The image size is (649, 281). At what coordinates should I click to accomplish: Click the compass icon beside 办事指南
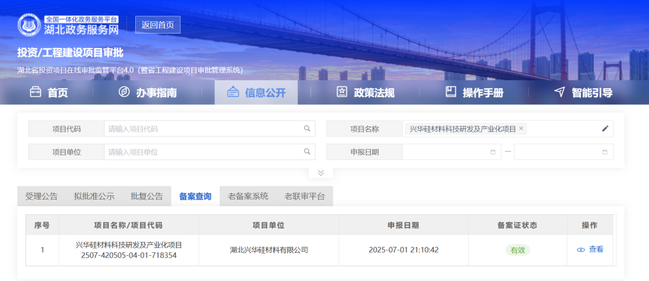click(124, 92)
